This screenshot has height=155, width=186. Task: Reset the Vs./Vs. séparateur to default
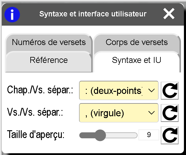[x=170, y=113]
